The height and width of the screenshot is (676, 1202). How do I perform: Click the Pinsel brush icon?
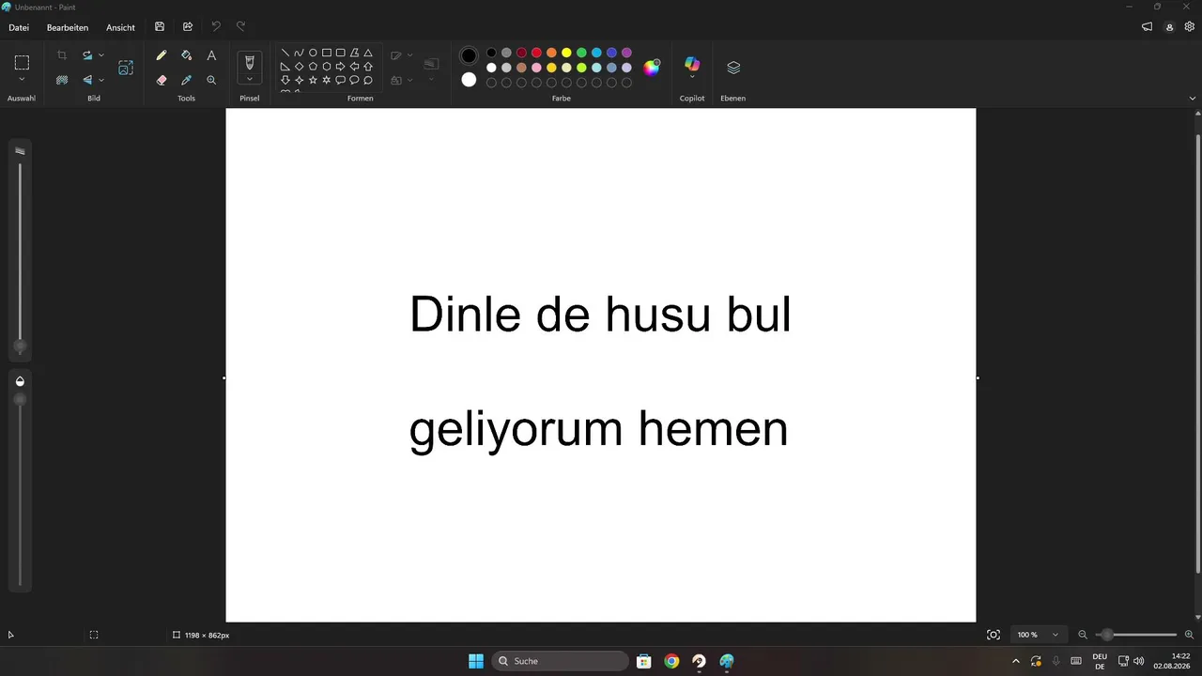point(249,62)
